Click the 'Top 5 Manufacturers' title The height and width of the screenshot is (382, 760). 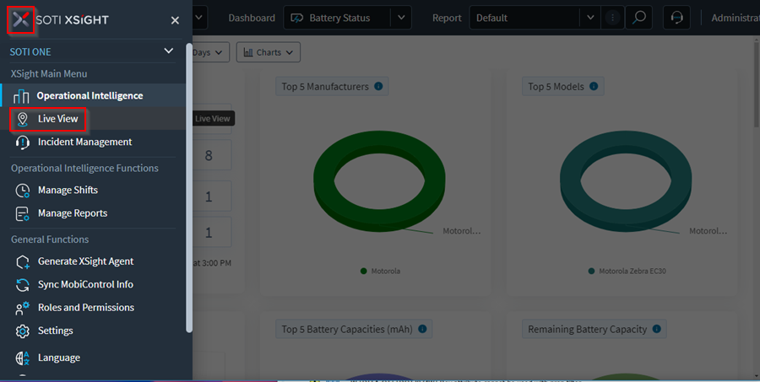pyautogui.click(x=325, y=87)
